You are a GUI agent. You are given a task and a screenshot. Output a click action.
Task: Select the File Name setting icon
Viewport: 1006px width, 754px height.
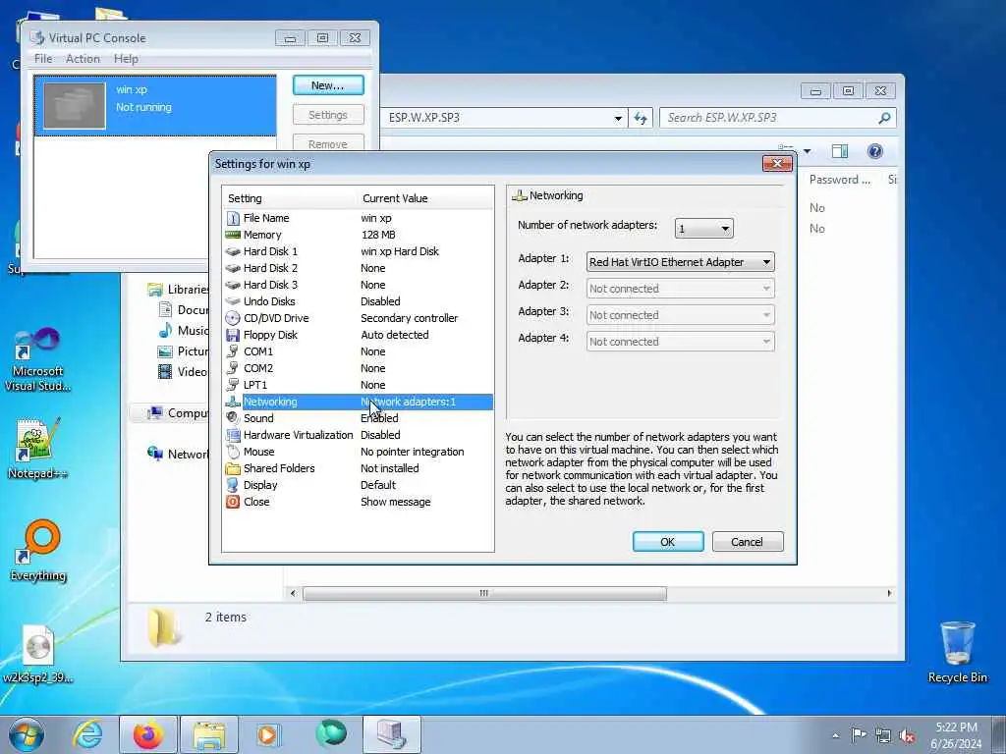click(233, 218)
